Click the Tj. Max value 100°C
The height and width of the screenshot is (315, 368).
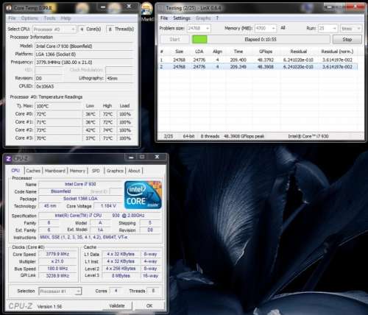point(58,106)
